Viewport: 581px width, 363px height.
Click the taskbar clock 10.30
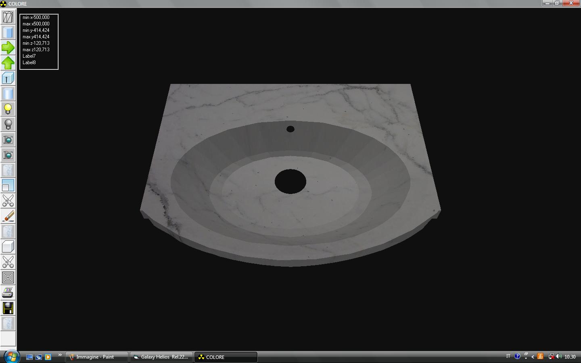570,357
